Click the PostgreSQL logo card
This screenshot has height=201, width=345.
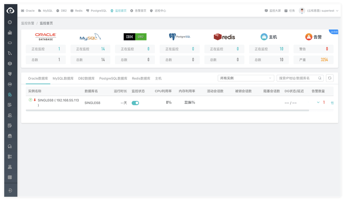pos(180,37)
